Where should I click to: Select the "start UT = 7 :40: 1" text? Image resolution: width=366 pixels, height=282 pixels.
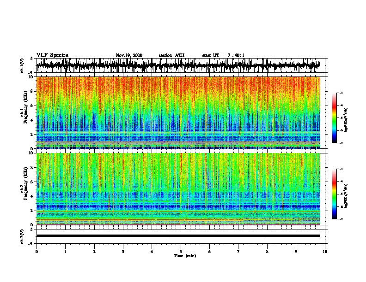(223, 55)
